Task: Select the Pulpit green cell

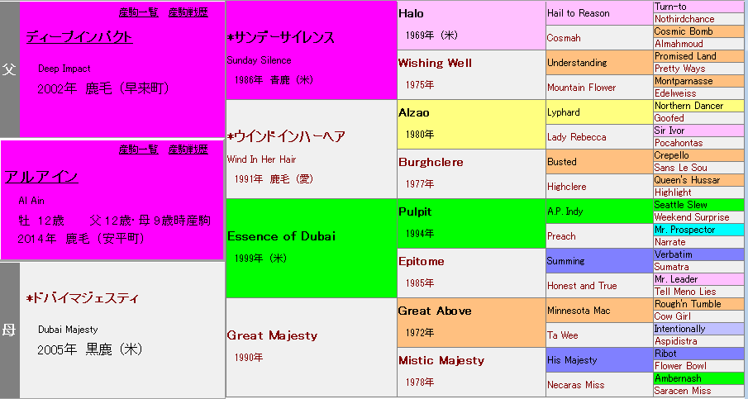Action: click(415, 212)
